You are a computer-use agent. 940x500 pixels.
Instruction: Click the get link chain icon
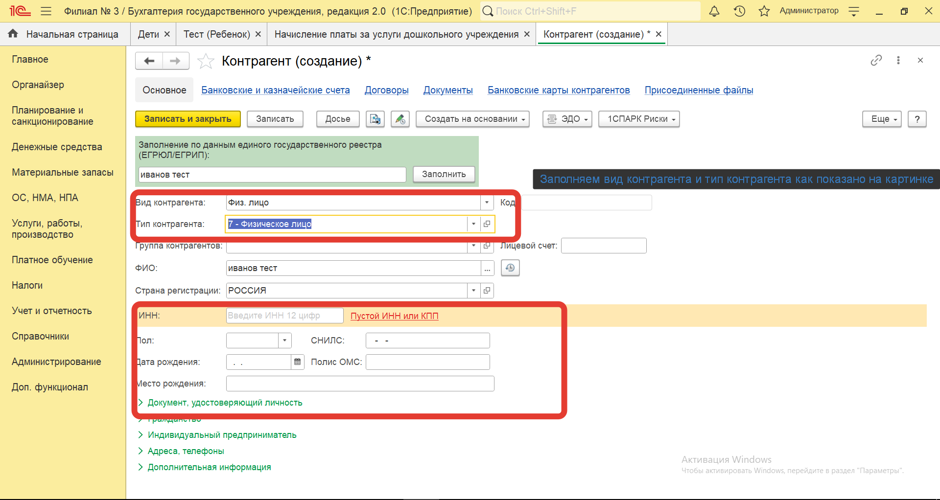coord(876,60)
